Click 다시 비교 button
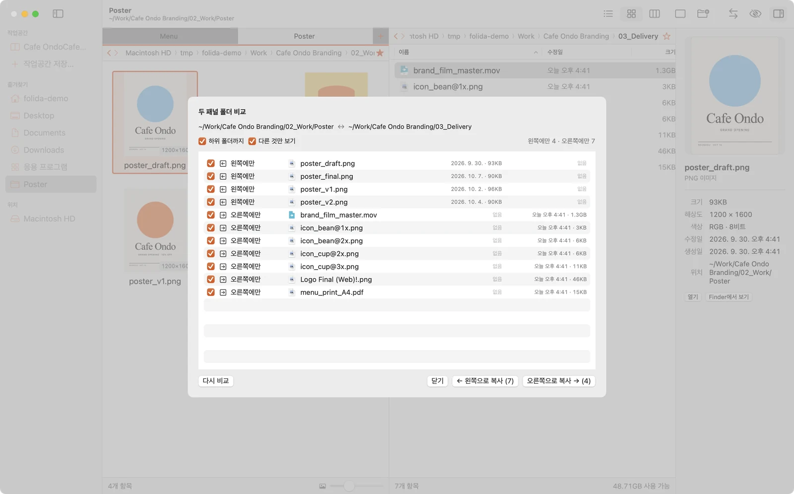 (x=216, y=381)
